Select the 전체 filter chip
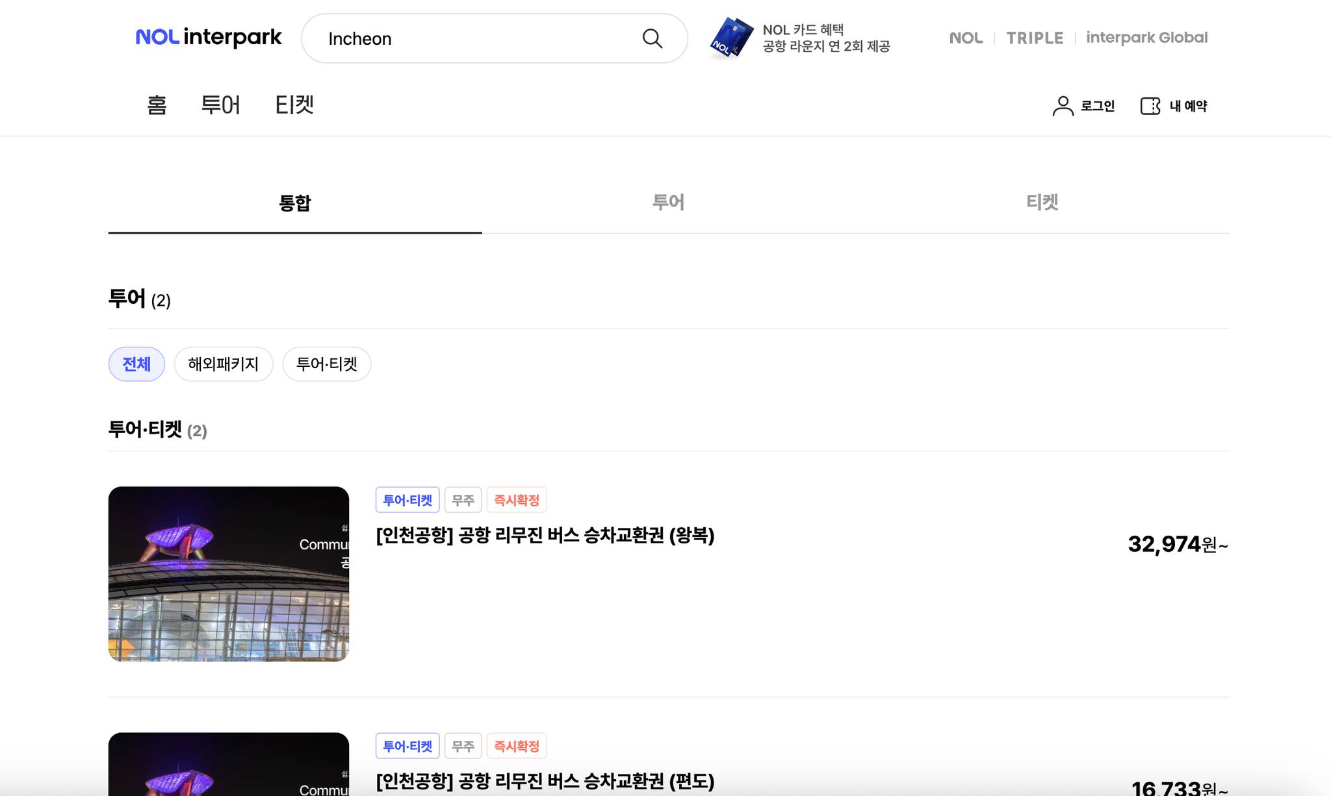The height and width of the screenshot is (796, 1331). pos(136,364)
